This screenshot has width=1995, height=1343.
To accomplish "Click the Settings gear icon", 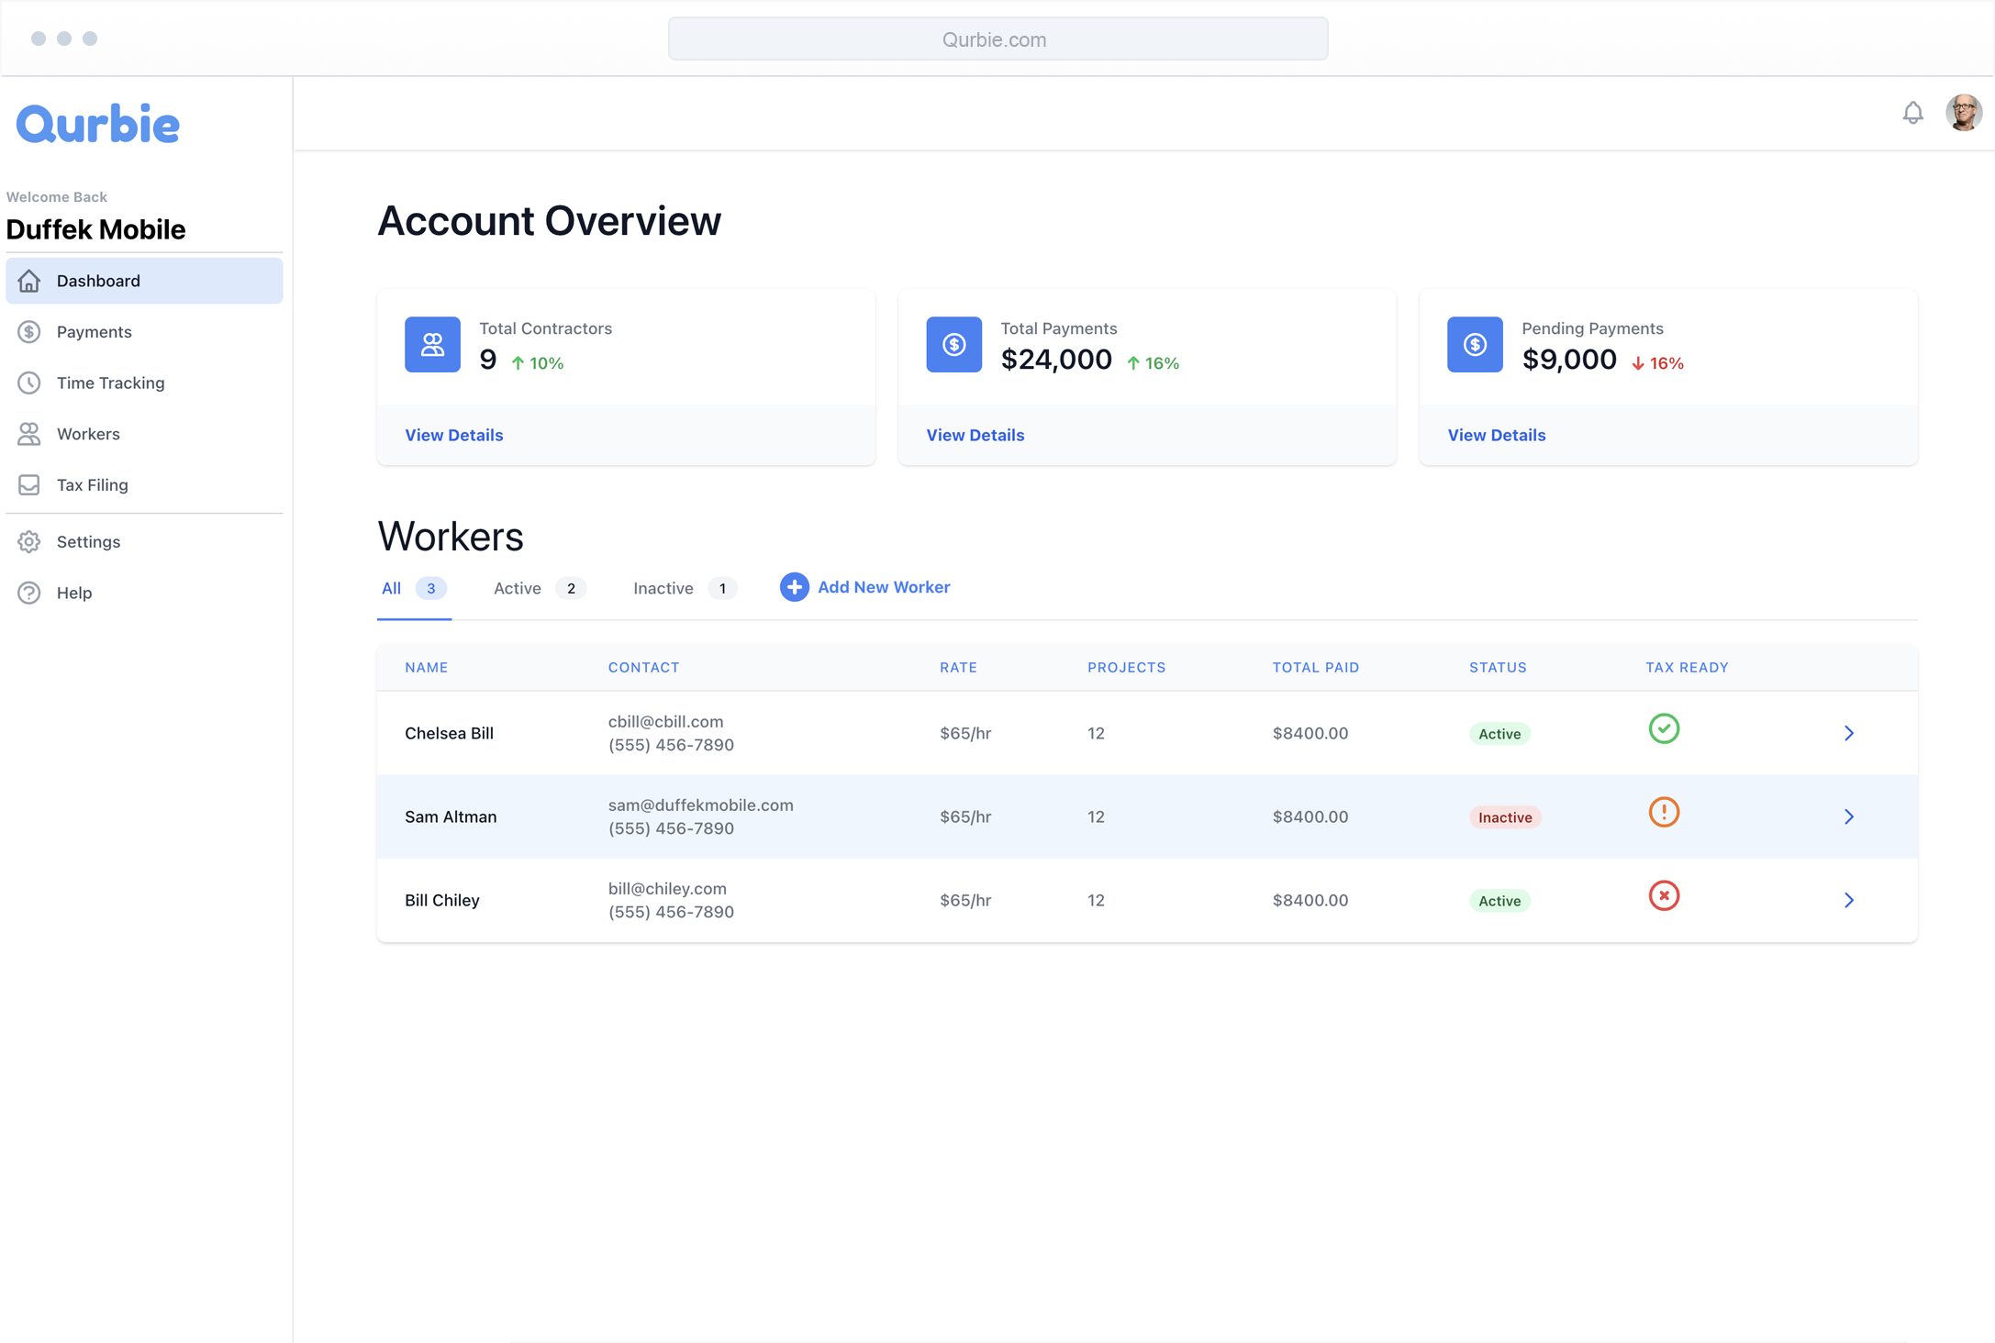I will coord(29,542).
